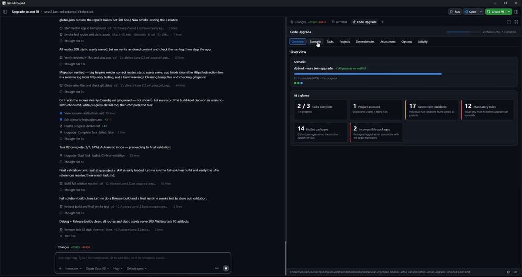
Task: Open the Claude Opus model dropdown
Action: click(x=97, y=268)
